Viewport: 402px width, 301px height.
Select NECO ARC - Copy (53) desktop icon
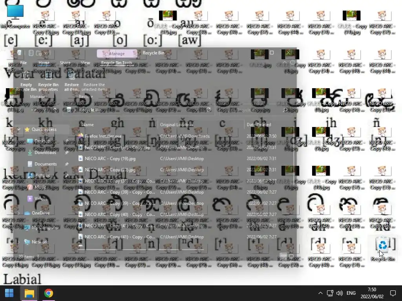(x=382, y=100)
